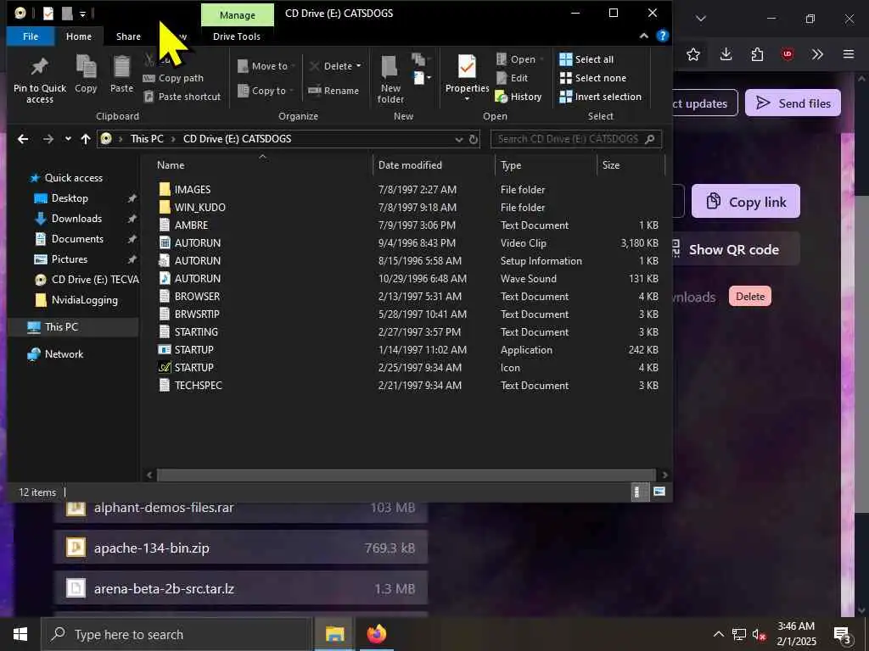Image resolution: width=869 pixels, height=651 pixels.
Task: Click the Edit ribbon item
Action: pos(512,78)
